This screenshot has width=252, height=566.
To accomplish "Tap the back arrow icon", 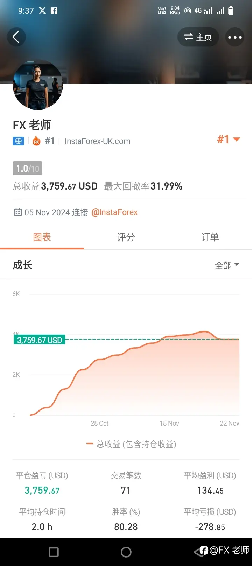I will coord(16,37).
